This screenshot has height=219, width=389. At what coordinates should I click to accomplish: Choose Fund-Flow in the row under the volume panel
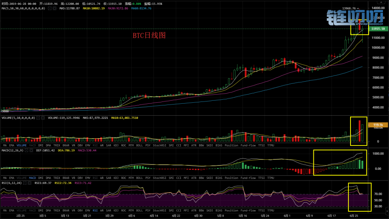pyautogui.click(x=249, y=145)
